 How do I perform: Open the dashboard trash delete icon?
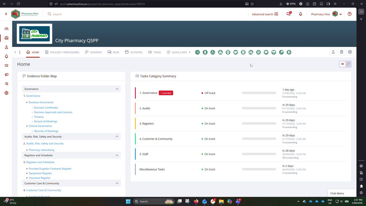click(341, 52)
